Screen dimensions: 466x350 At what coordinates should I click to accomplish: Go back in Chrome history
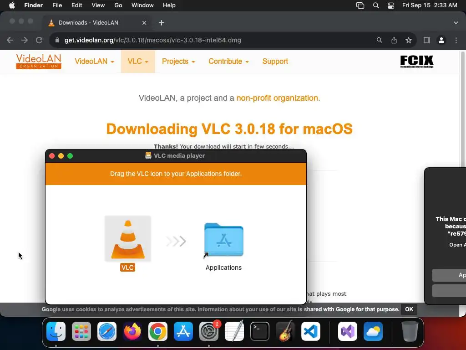[x=10, y=40]
